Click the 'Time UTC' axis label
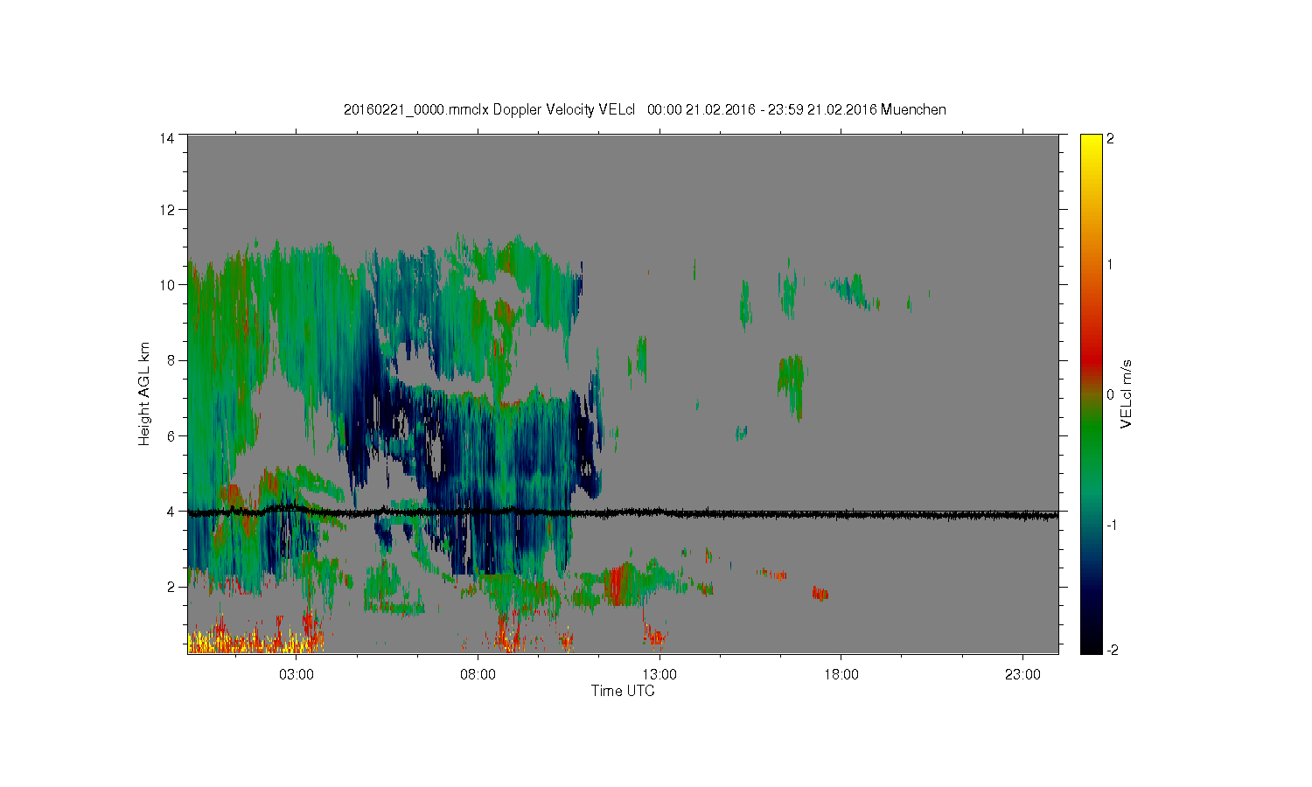1312x787 pixels. tap(623, 691)
